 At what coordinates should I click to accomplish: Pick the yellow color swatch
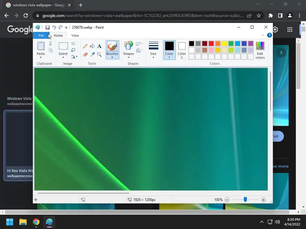pos(224,44)
